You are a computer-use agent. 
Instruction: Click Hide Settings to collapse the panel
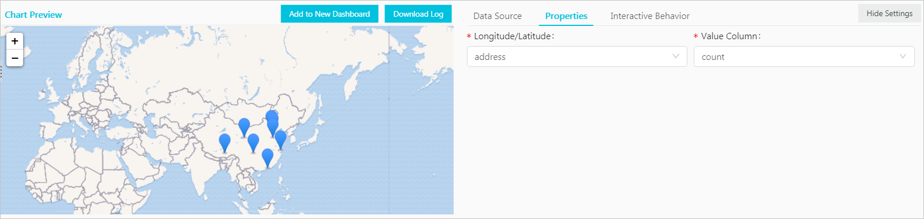point(889,13)
